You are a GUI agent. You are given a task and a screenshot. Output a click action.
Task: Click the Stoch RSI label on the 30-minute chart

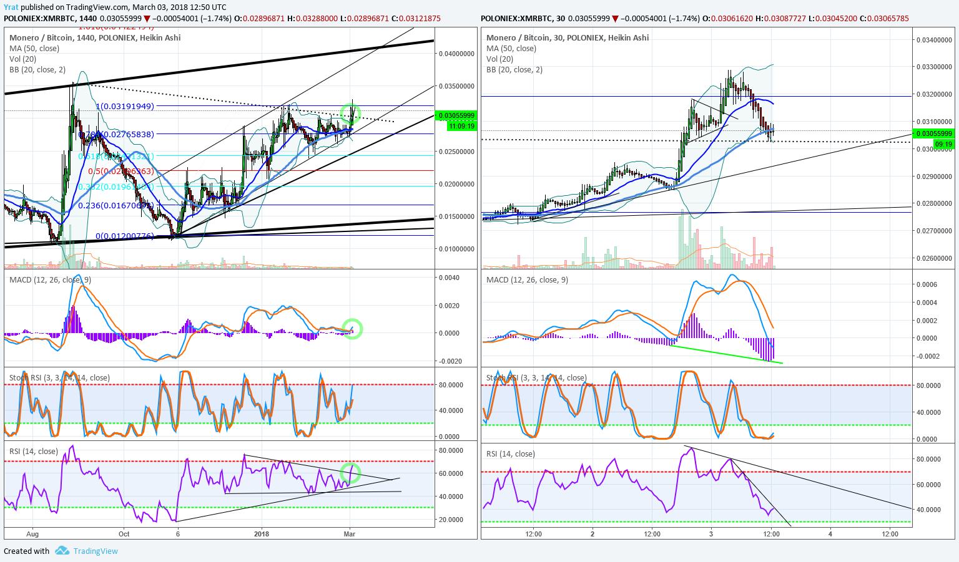pos(536,377)
